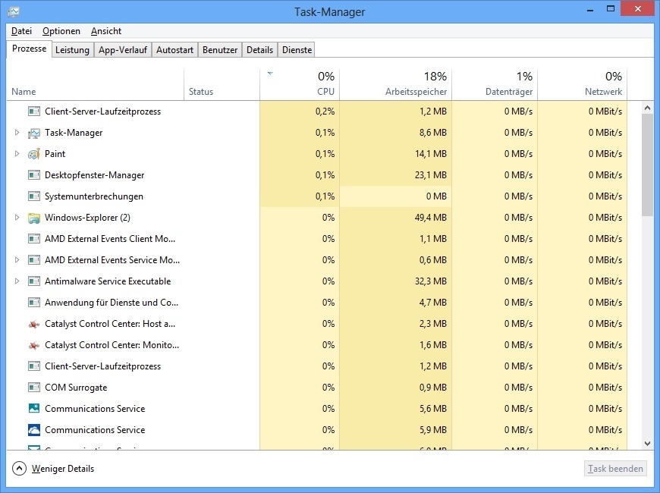Click the Communications Service cloud icon (5,9 MB)

point(34,430)
